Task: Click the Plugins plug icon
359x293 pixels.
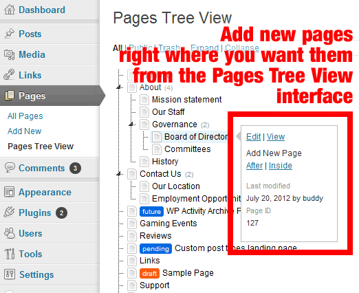Action: click(x=9, y=213)
